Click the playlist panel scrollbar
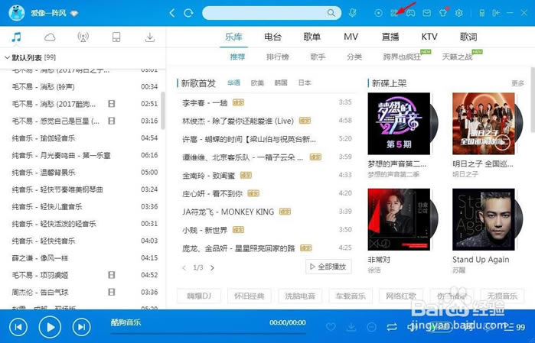Image resolution: width=535 pixels, height=343 pixels. 163,111
